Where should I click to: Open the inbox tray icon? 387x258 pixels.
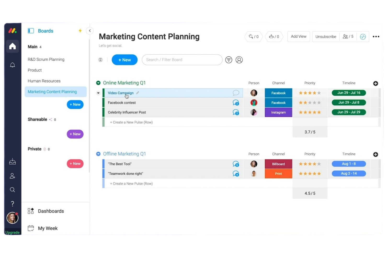pos(12,162)
